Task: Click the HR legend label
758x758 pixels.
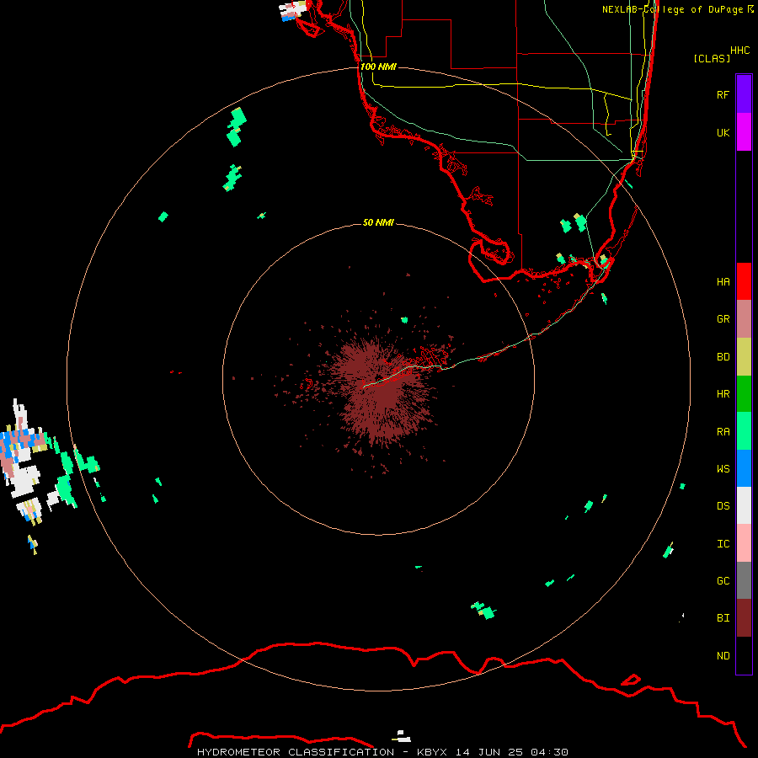Action: pyautogui.click(x=723, y=394)
